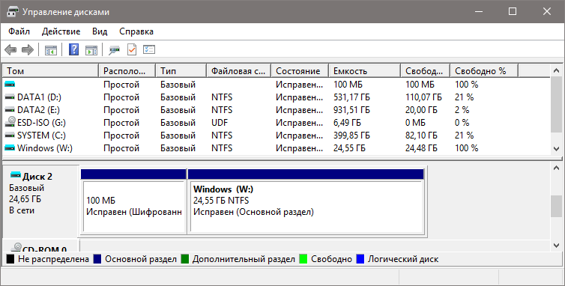Select the Windows (W:) volume icon
Image resolution: width=565 pixels, height=286 pixels.
coord(10,148)
